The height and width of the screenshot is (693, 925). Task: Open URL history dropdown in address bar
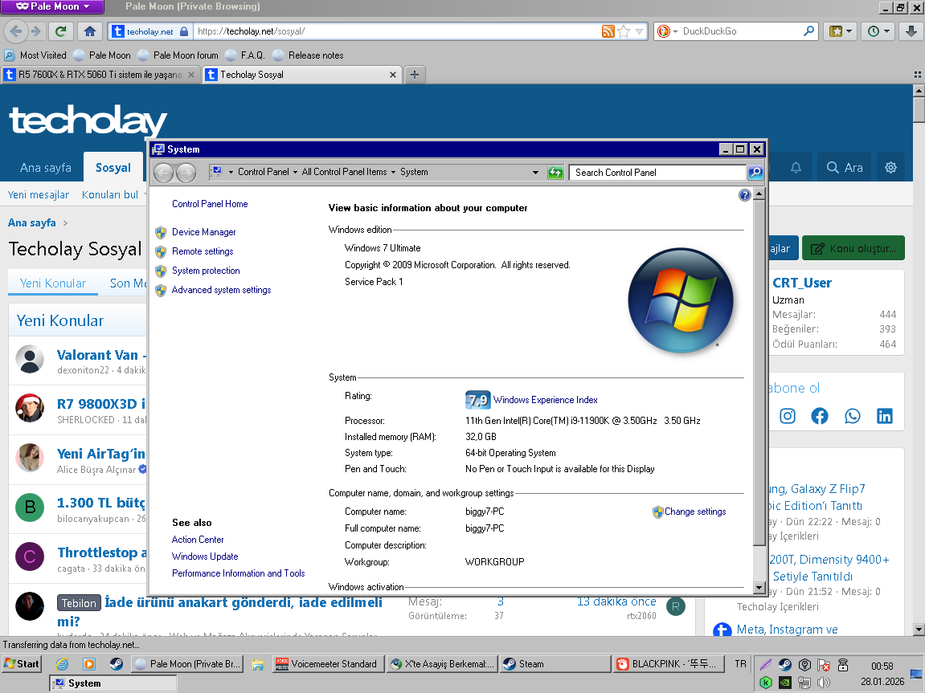pos(639,31)
